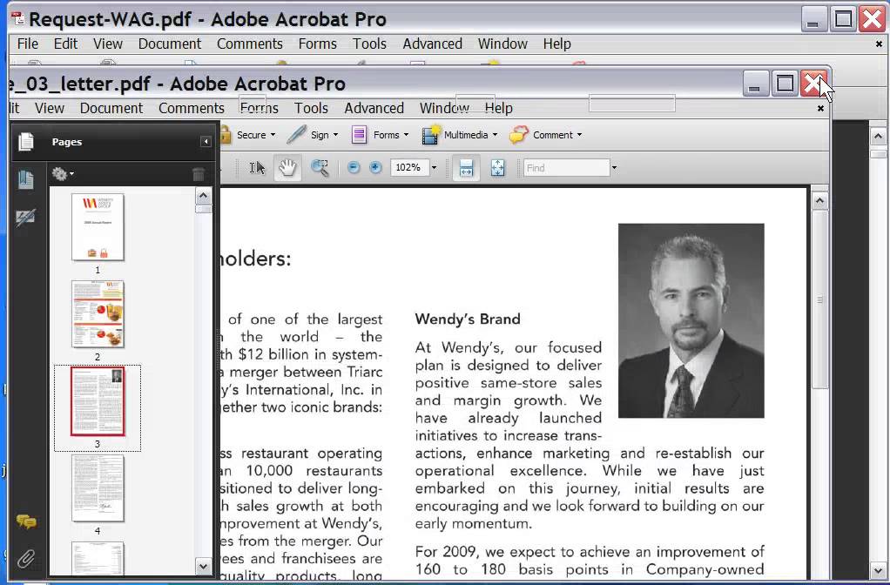Viewport: 890px width, 585px height.
Task: Open the Signatures panel icon
Action: 26,218
